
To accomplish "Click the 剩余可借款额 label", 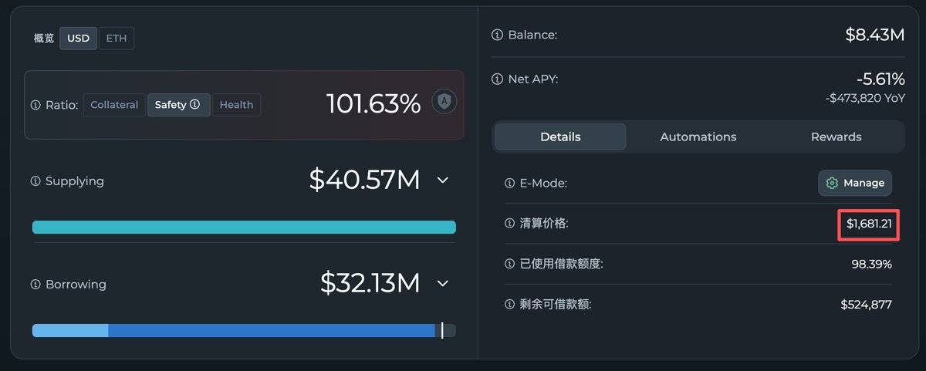I will [x=556, y=305].
